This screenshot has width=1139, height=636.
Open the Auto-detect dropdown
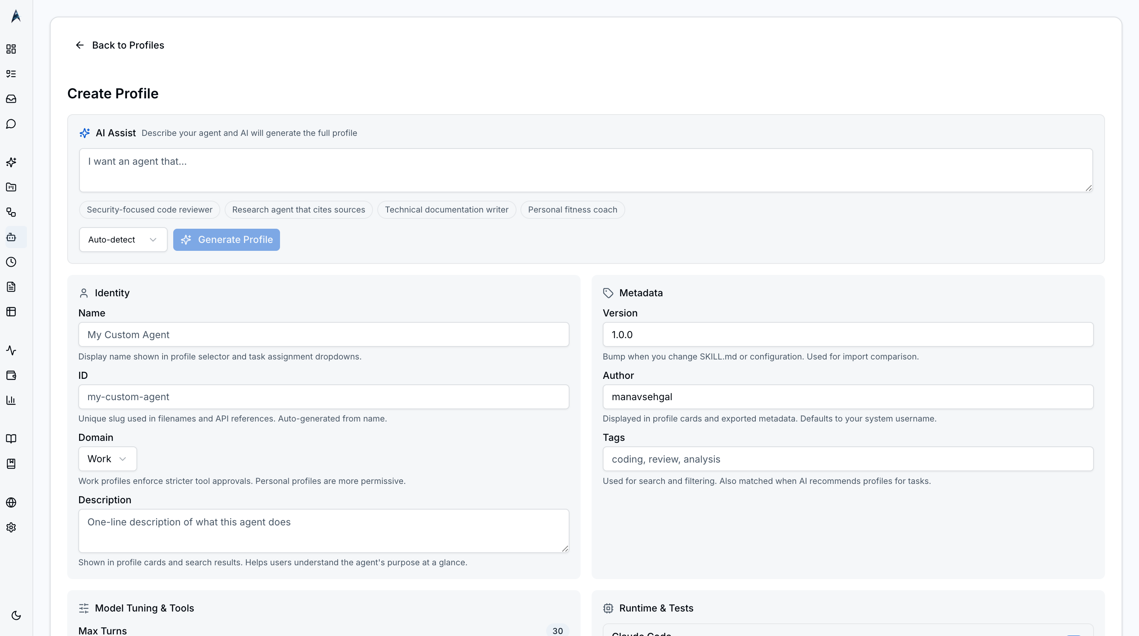[123, 240]
